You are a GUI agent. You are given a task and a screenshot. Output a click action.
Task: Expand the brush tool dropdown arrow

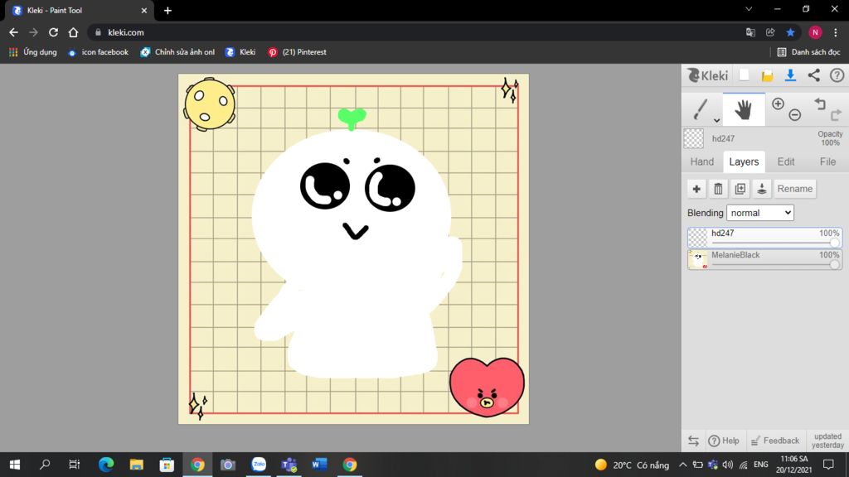716,121
